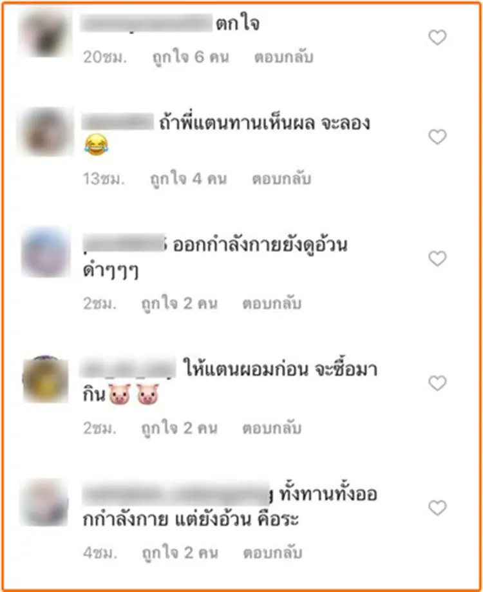
Task: Click ตอบกลับ under the 13ชม. comment
Action: (281, 178)
